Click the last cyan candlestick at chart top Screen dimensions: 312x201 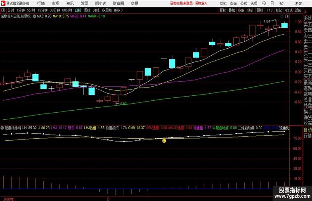coord(284,26)
